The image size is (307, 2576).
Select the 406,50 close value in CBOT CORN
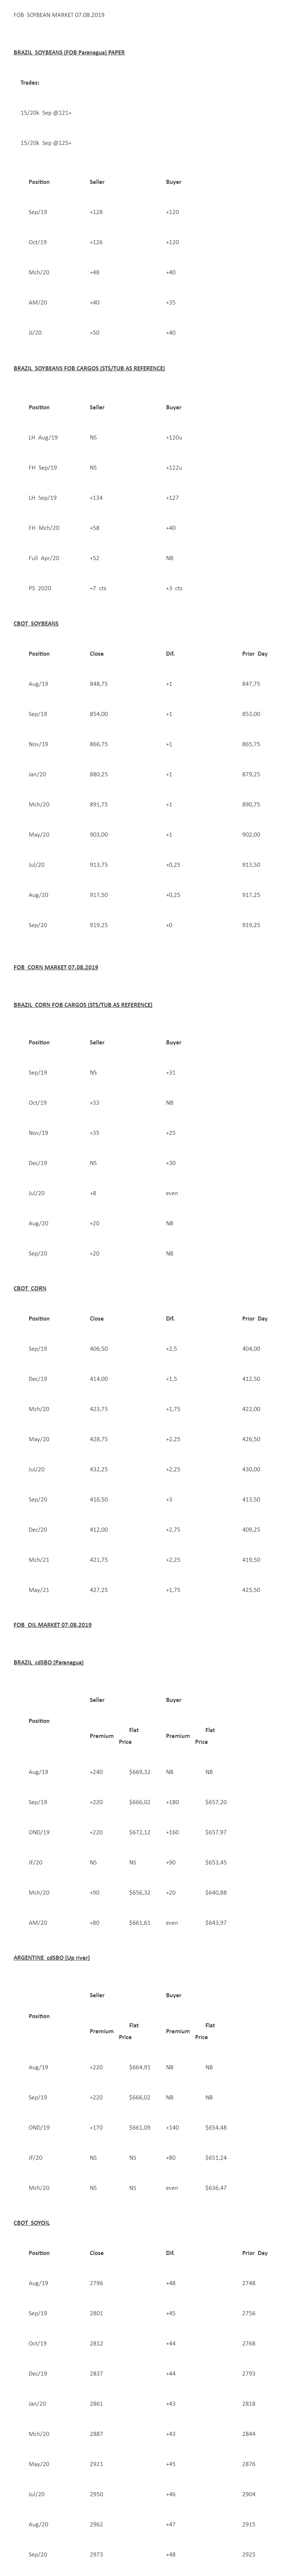pos(99,1349)
